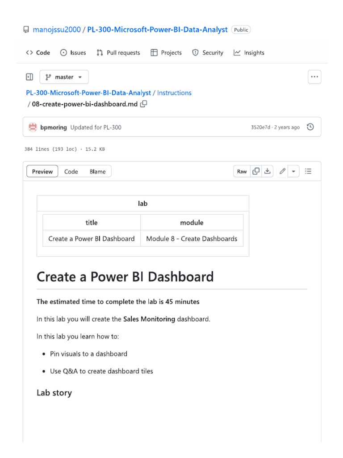The image size is (343, 458).
Task: Copy raw file contents icon
Action: [x=256, y=171]
